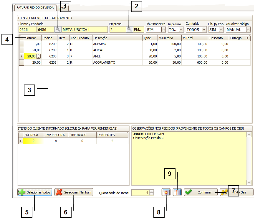Click the Cliente code field 9626
255x220 pixels.
(x=27, y=29)
